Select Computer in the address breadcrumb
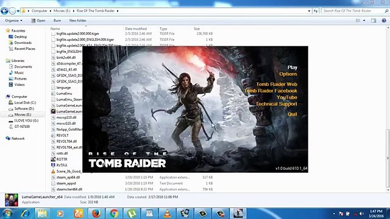The width and height of the screenshot is (390, 219). pyautogui.click(x=39, y=11)
